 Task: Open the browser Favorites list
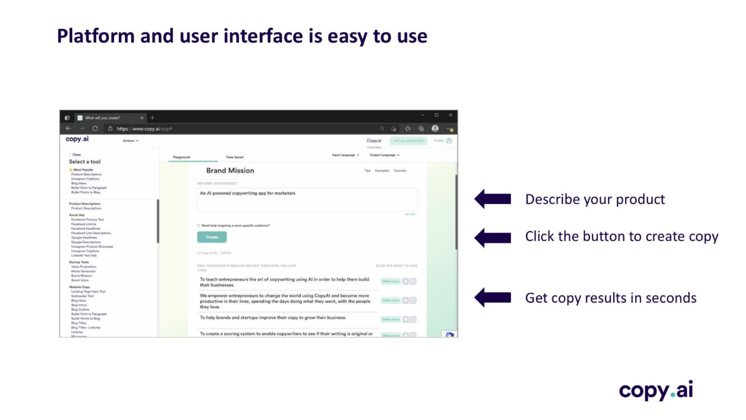[x=408, y=128]
